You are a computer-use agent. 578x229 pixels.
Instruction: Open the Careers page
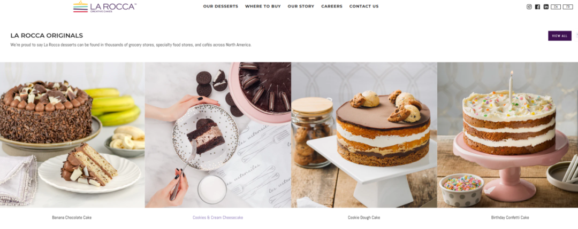coord(332,6)
